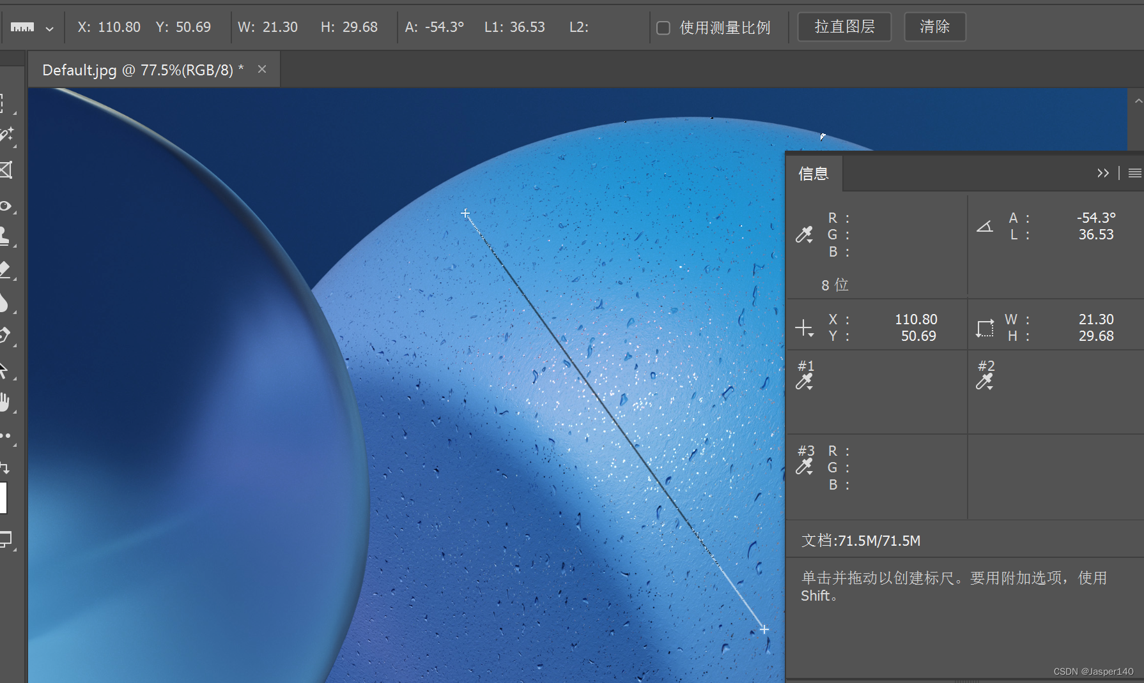Image resolution: width=1144 pixels, height=683 pixels.
Task: Open the Edit Toolbar three-dots button
Action: (6, 436)
